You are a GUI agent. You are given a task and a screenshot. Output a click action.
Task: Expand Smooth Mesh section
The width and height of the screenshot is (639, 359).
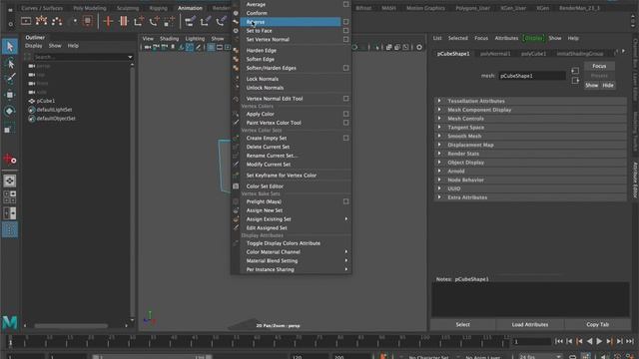[x=530, y=136]
